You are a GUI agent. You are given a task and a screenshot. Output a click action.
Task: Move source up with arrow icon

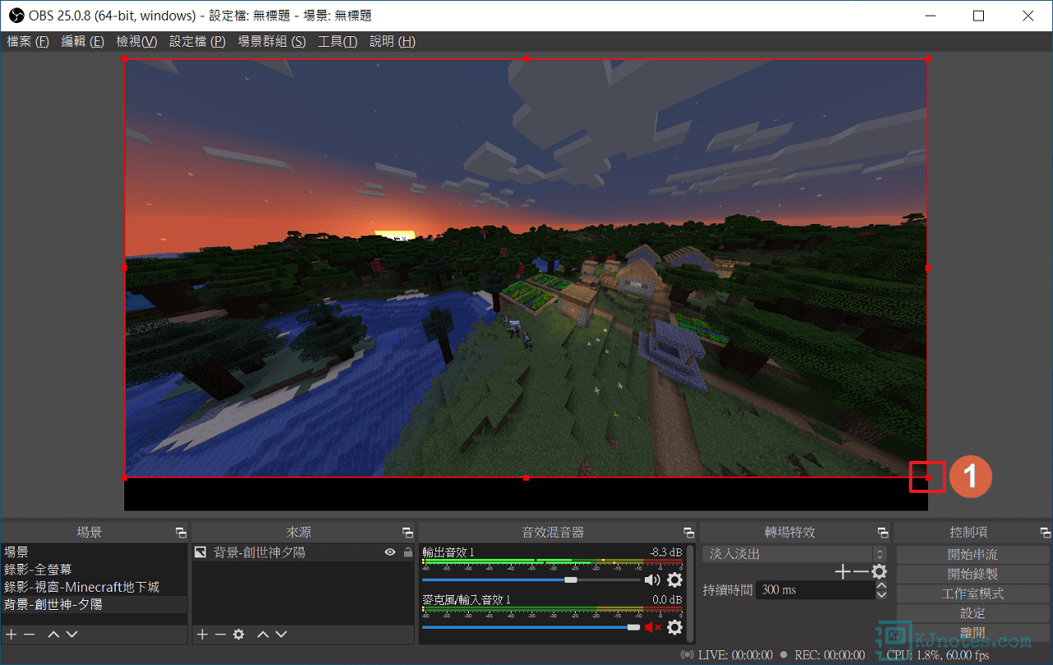coord(263,635)
